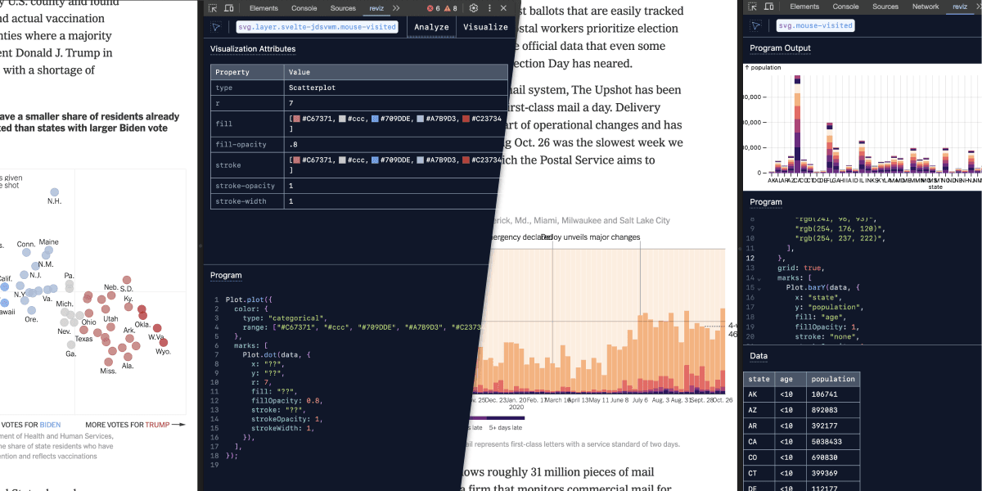Click the 'Scatterplot' type value cell

(395, 88)
